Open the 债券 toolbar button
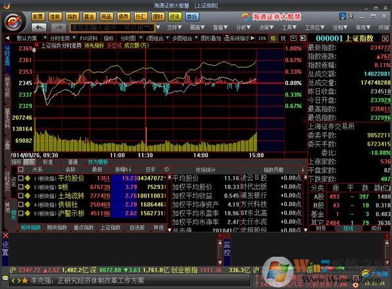The image size is (392, 289). click(124, 16)
